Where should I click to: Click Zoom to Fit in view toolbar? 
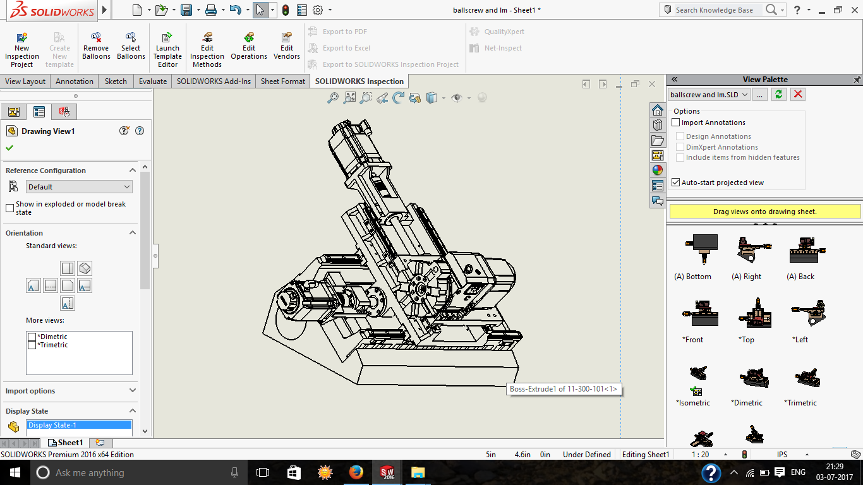pyautogui.click(x=349, y=98)
